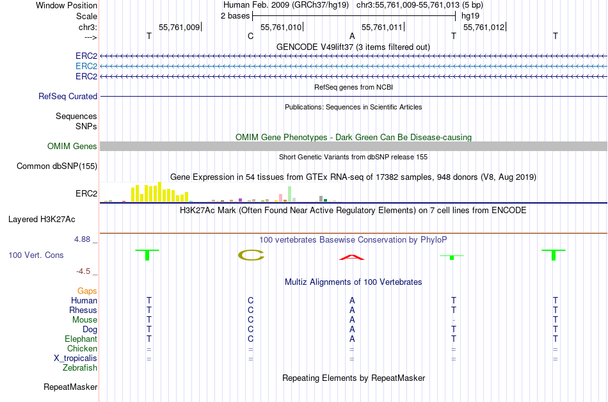Click coordinate label 55,761,012
Screen dimensions: 608x402
tap(484, 27)
